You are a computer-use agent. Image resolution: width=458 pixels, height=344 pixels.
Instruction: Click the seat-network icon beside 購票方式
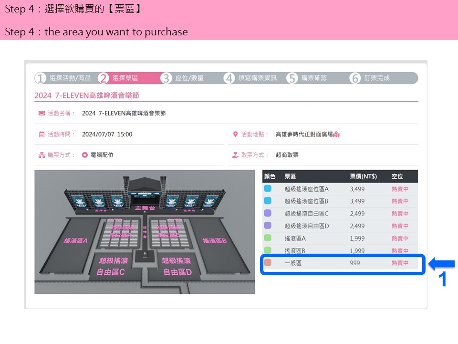point(42,155)
